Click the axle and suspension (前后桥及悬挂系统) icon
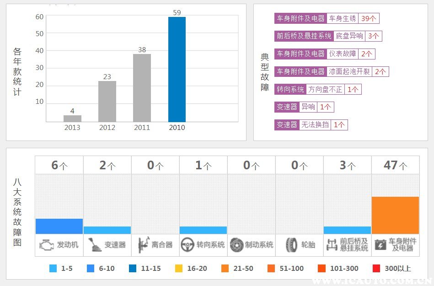The width and height of the screenshot is (434, 286). (332, 245)
